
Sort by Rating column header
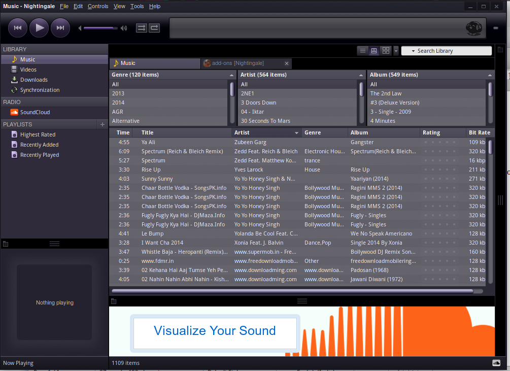(x=443, y=132)
